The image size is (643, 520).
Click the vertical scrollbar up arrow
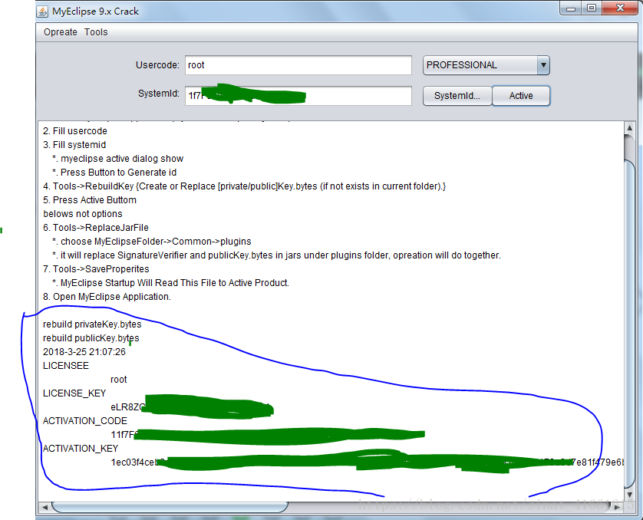[629, 128]
